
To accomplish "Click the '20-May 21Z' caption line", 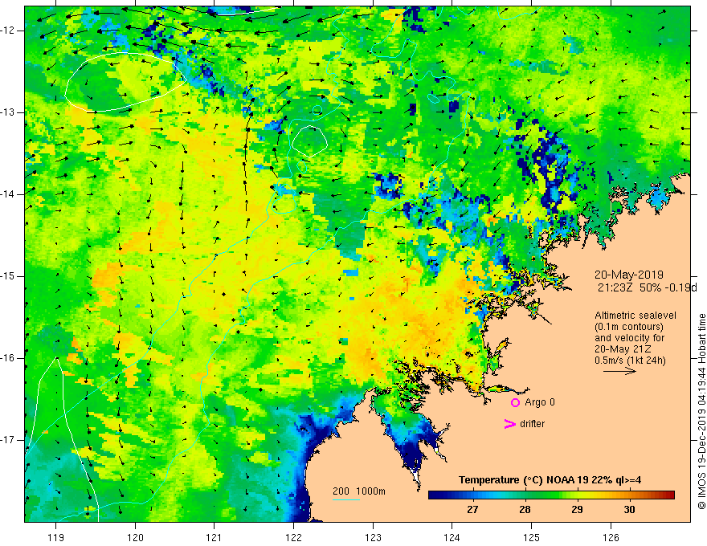I will pos(623,349).
